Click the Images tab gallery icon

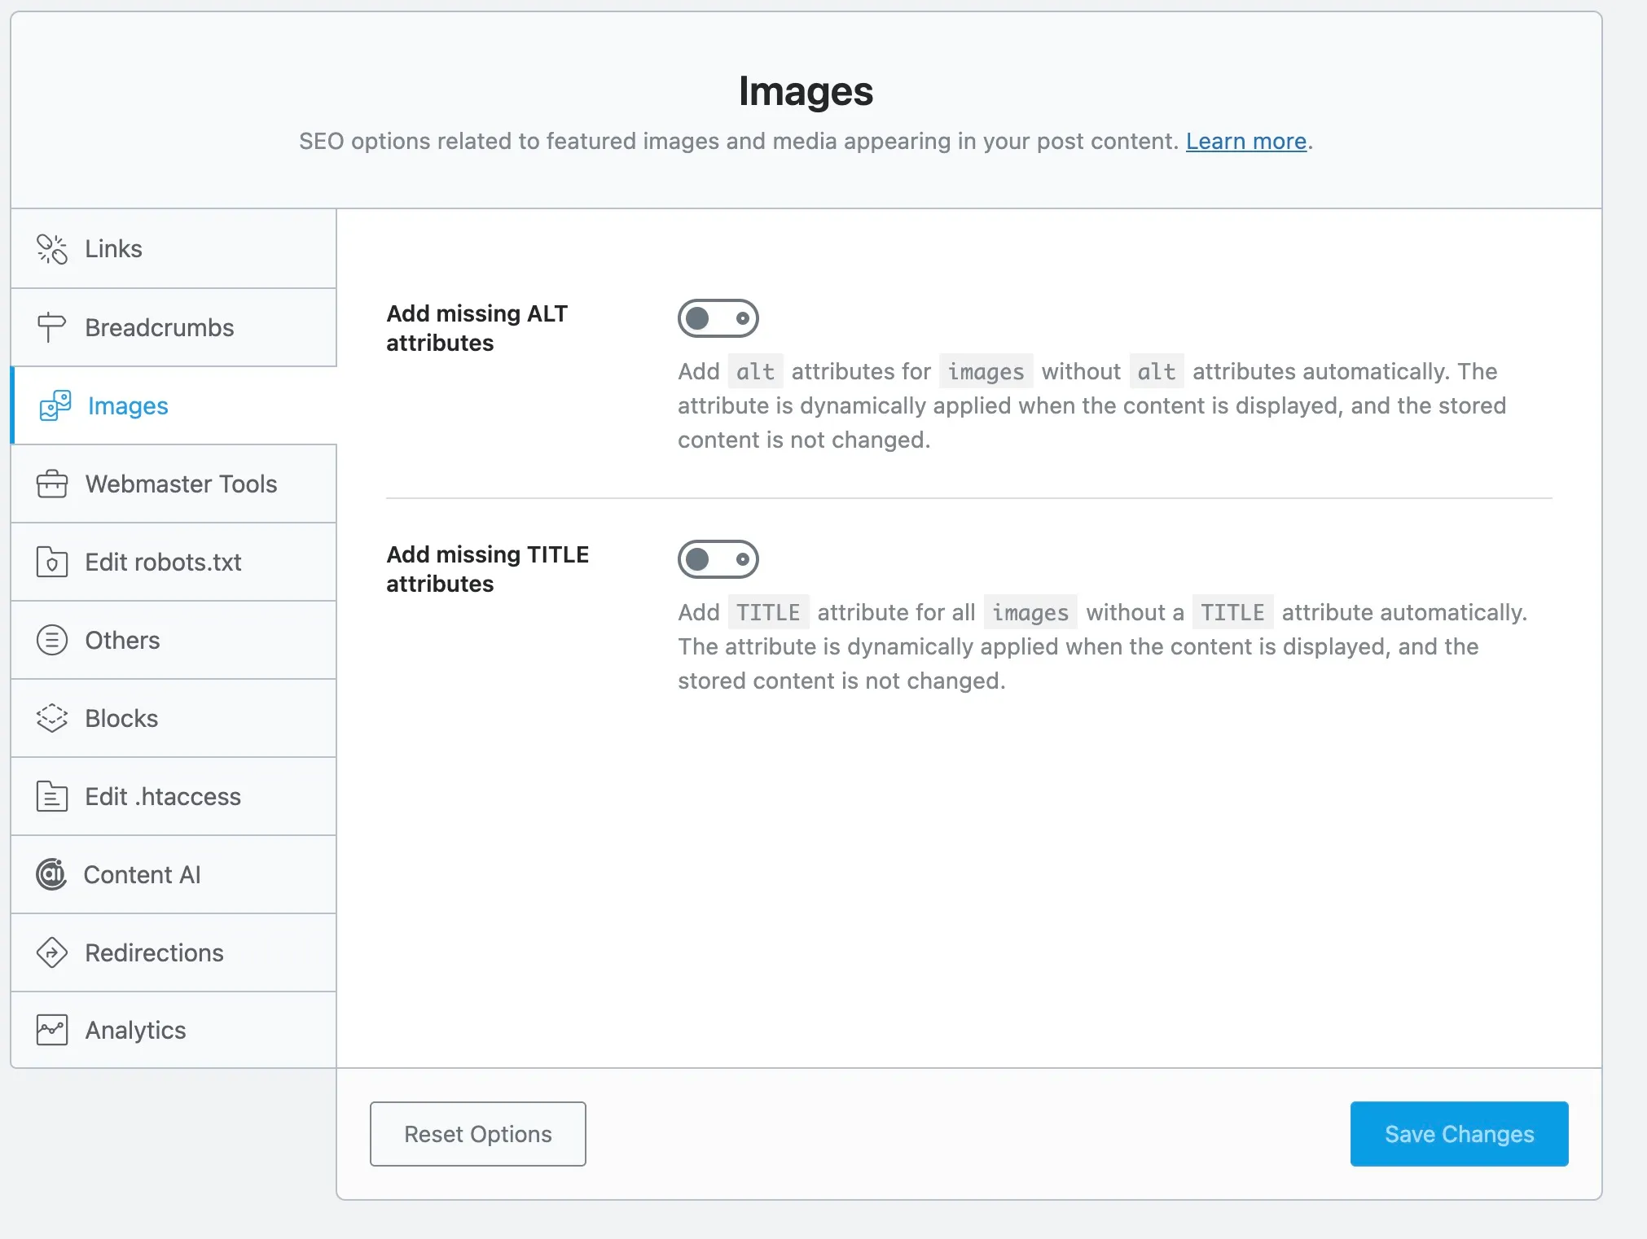[x=55, y=405]
